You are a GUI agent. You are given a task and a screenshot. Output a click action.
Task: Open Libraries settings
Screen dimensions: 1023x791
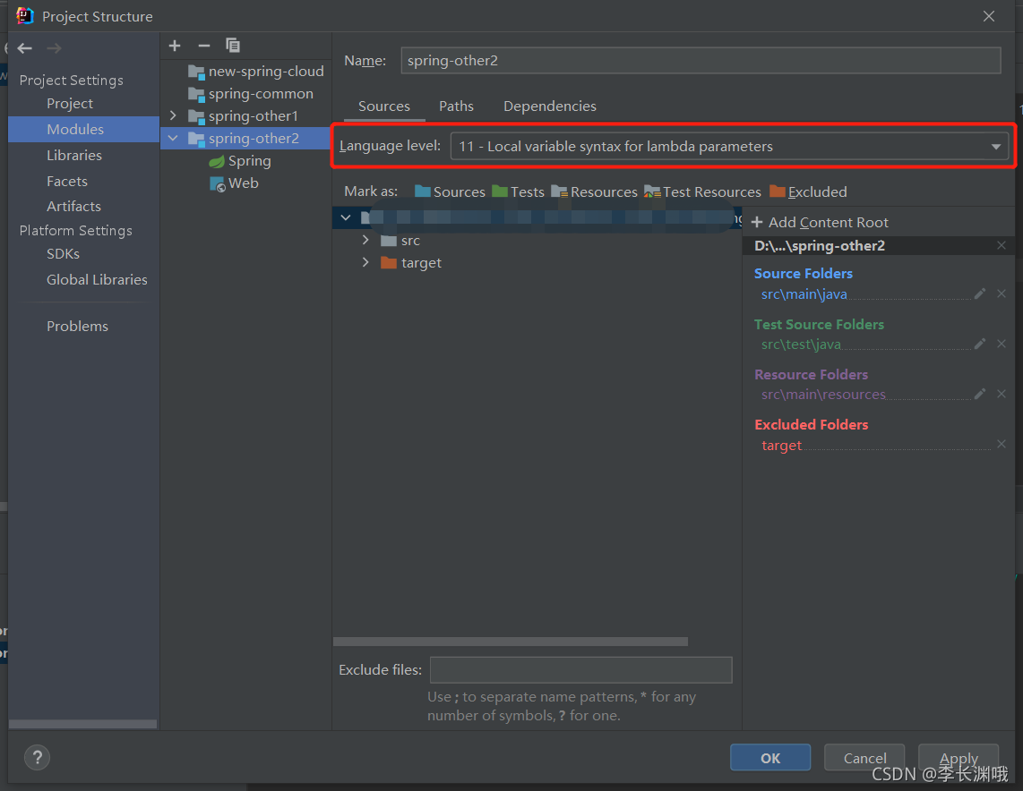tap(73, 155)
